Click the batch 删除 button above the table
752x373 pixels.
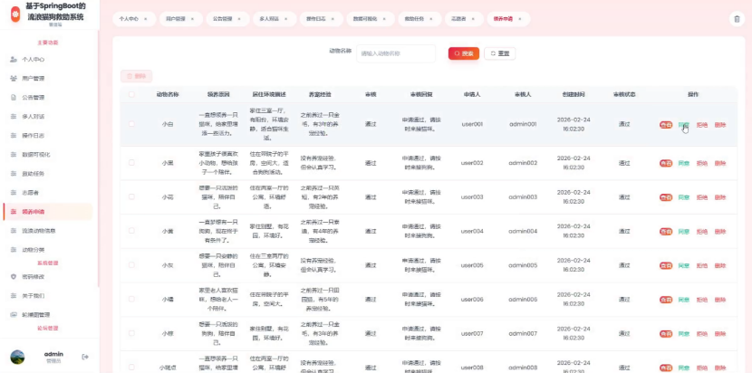click(x=136, y=76)
